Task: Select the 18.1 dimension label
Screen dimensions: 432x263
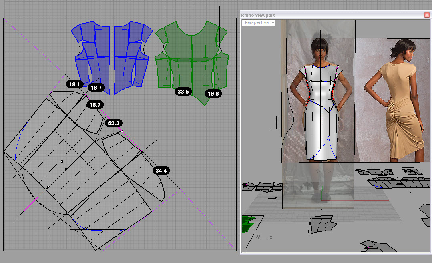Action: [75, 84]
